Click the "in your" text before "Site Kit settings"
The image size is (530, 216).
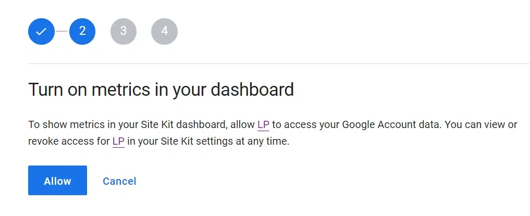click(x=138, y=141)
